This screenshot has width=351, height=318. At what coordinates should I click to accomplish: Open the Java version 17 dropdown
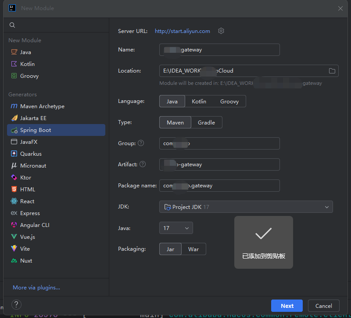point(176,228)
